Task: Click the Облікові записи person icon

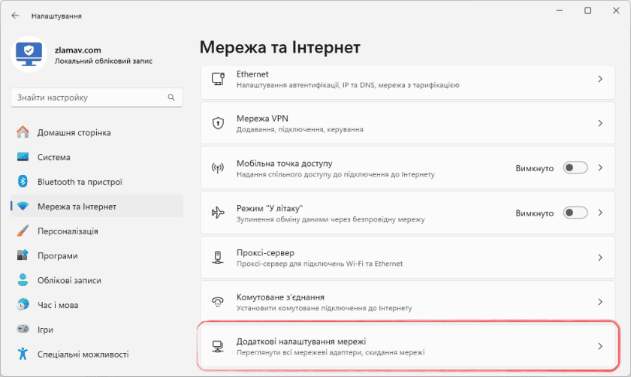Action: point(23,280)
